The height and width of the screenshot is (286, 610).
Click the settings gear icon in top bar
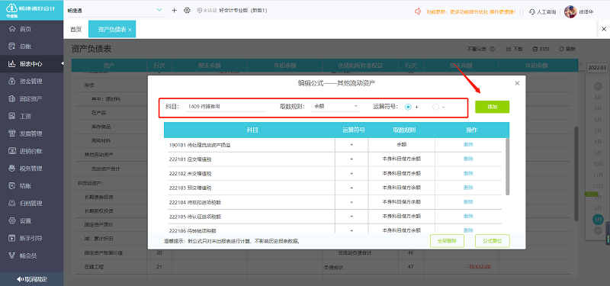pos(187,11)
